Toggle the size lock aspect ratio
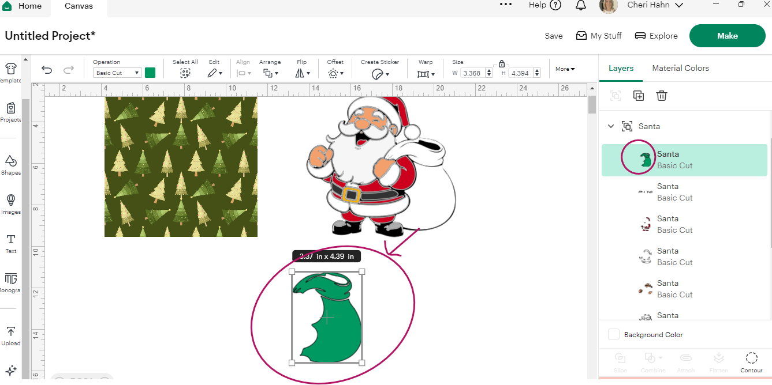 [502, 63]
